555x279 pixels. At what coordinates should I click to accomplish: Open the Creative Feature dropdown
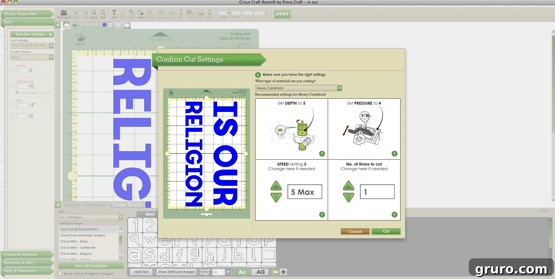(32, 57)
